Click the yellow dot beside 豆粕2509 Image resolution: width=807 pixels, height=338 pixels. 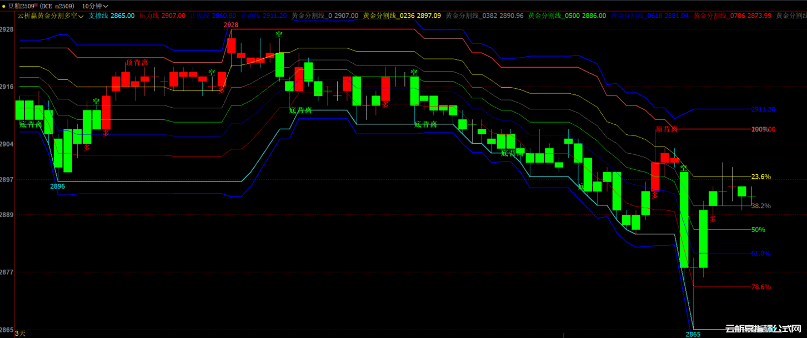pyautogui.click(x=4, y=6)
